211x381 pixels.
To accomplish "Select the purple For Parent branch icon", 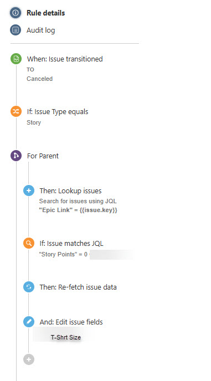I will pyautogui.click(x=16, y=156).
